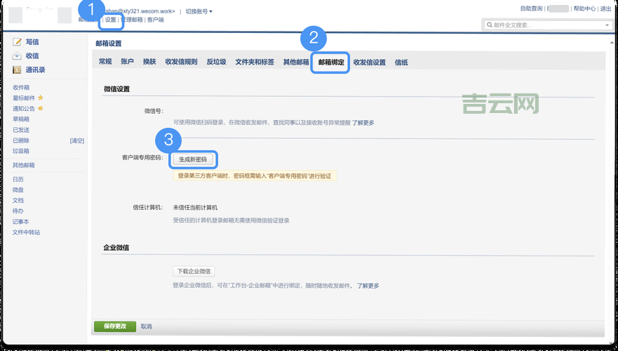Open 微盘 in the sidebar
Viewport: 618px width, 351px height.
18,190
